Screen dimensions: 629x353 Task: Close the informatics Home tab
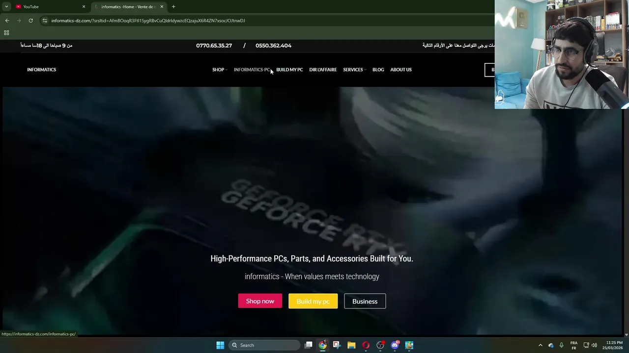pyautogui.click(x=162, y=6)
